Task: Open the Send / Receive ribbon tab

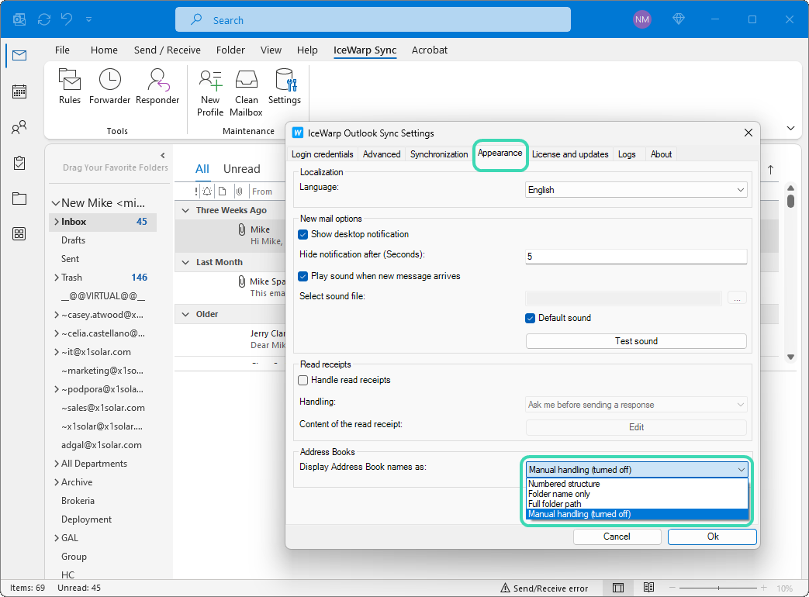Action: click(167, 50)
